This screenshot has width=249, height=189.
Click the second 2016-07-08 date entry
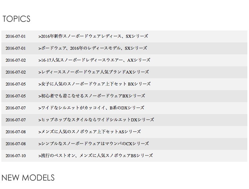[16, 144]
